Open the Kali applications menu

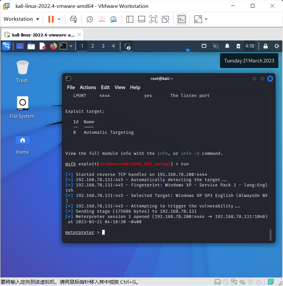click(6, 46)
